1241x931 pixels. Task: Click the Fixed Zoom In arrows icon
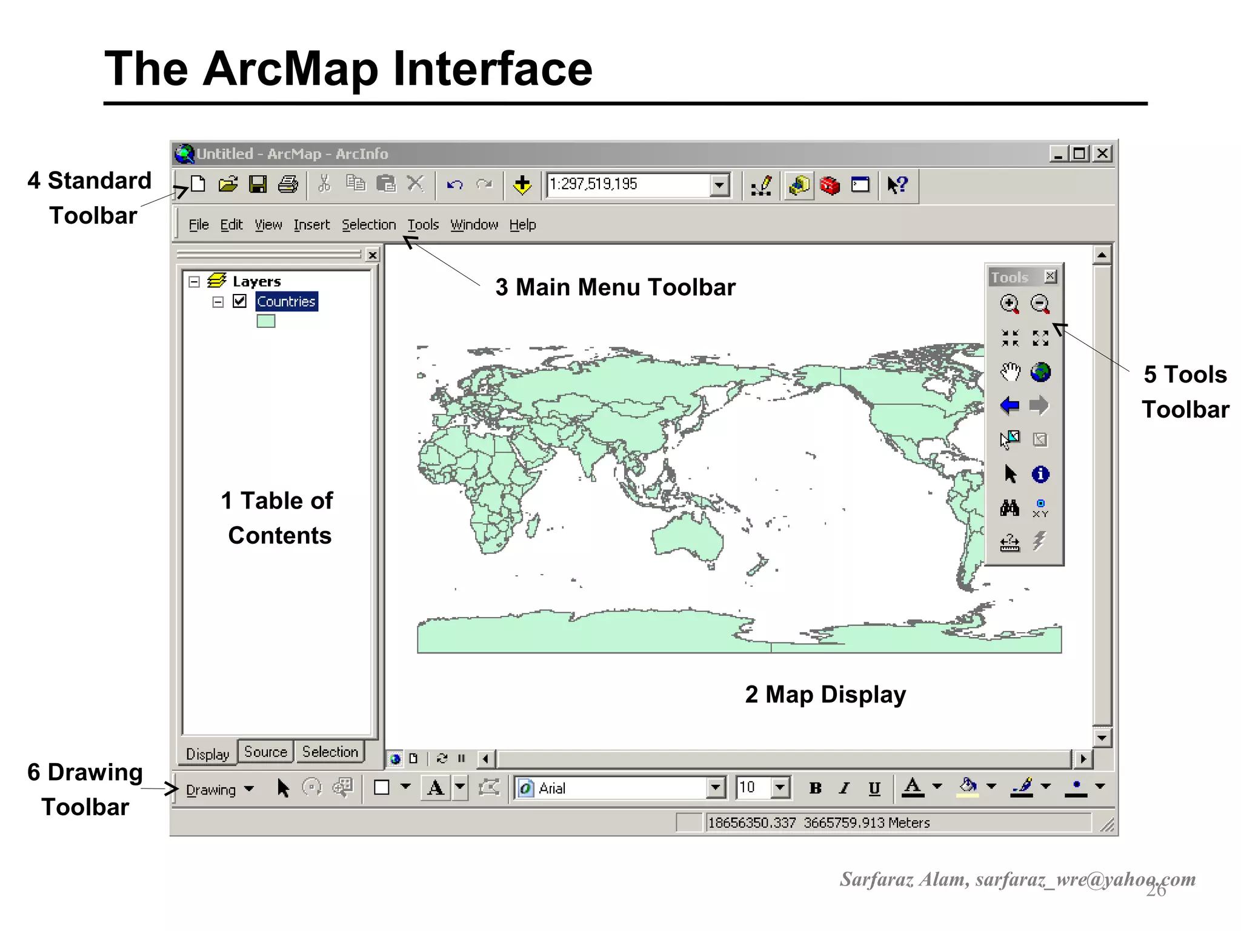point(1010,338)
